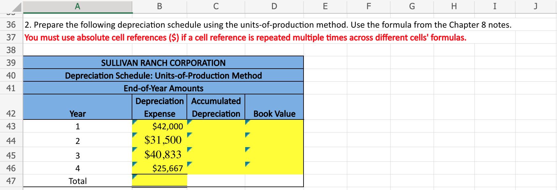Select Book Value cell for Year 2
Viewport: 557px width, 190px height.
[274, 140]
